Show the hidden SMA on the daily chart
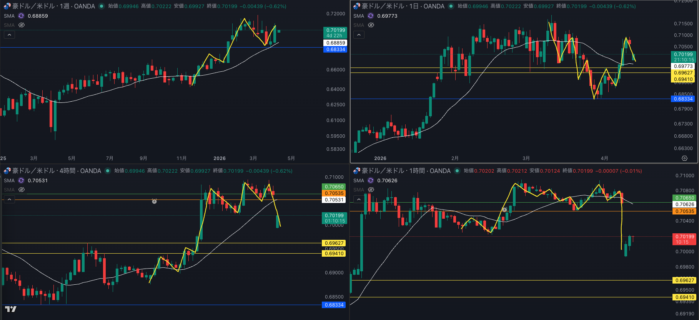 371,25
